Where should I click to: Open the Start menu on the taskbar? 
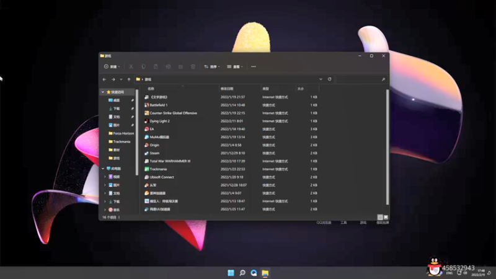(231, 273)
